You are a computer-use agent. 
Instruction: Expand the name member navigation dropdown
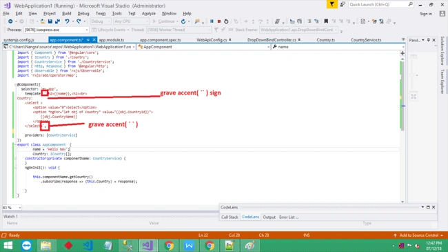(x=403, y=47)
